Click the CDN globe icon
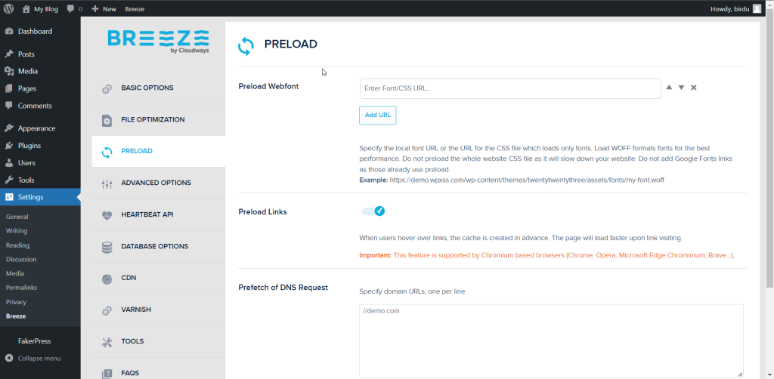This screenshot has height=379, width=774. 107,279
